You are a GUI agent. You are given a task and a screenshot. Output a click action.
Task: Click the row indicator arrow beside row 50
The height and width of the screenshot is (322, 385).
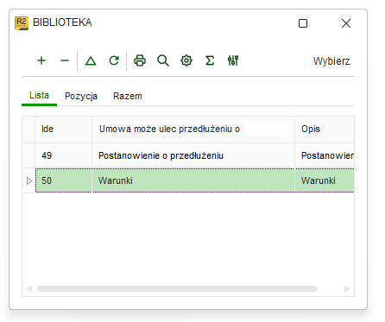tap(28, 180)
